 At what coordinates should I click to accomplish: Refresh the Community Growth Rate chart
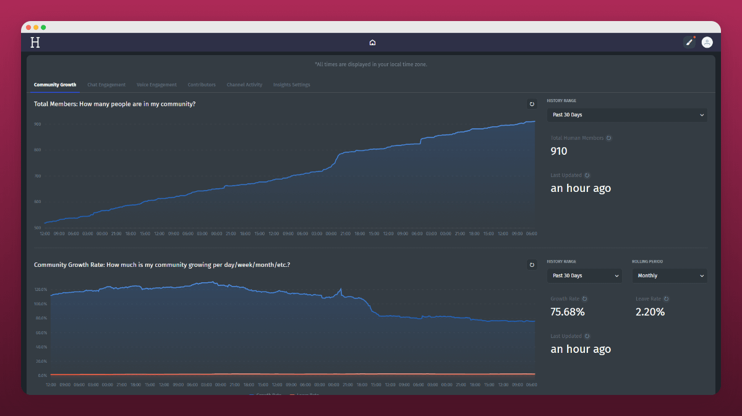click(532, 265)
